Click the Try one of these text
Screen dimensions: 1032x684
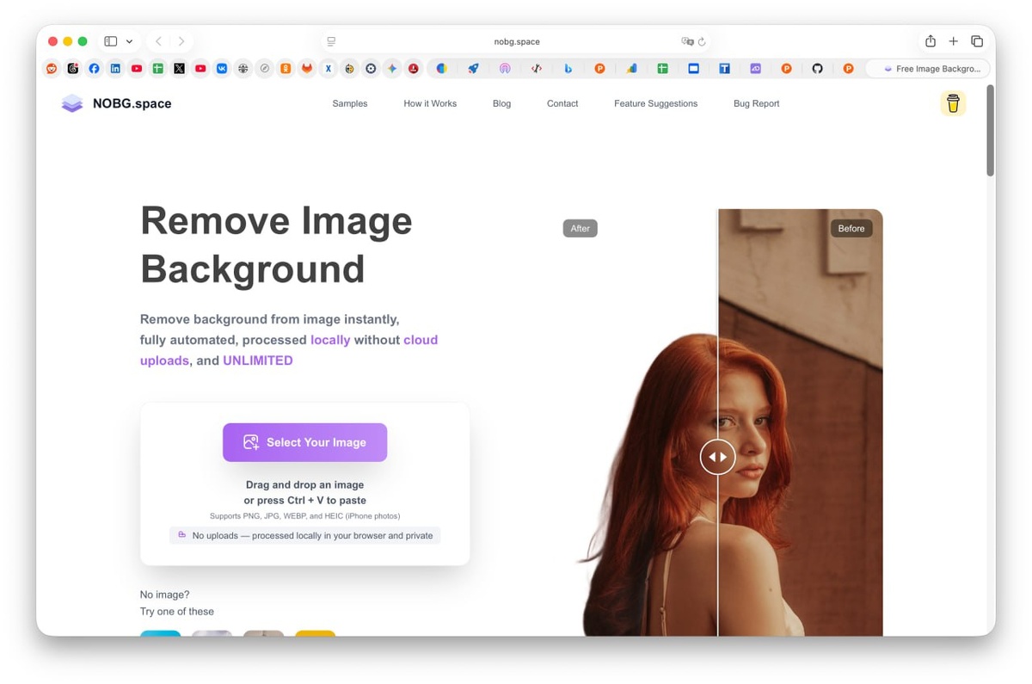(177, 612)
